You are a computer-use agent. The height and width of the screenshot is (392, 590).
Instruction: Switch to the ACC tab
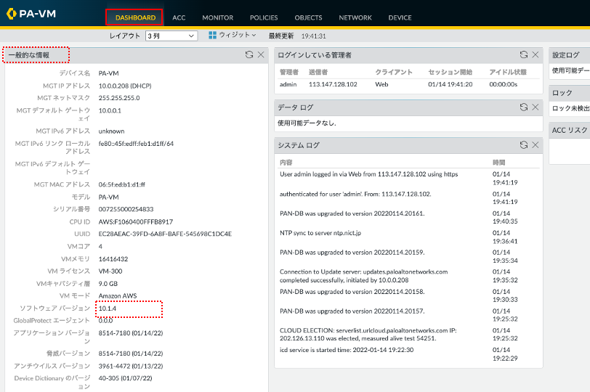point(179,17)
